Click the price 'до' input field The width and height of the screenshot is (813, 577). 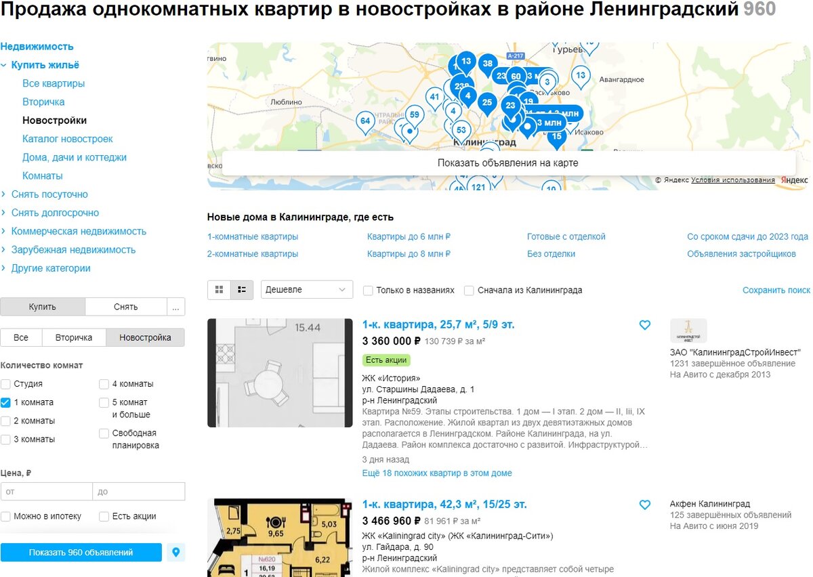tap(139, 492)
